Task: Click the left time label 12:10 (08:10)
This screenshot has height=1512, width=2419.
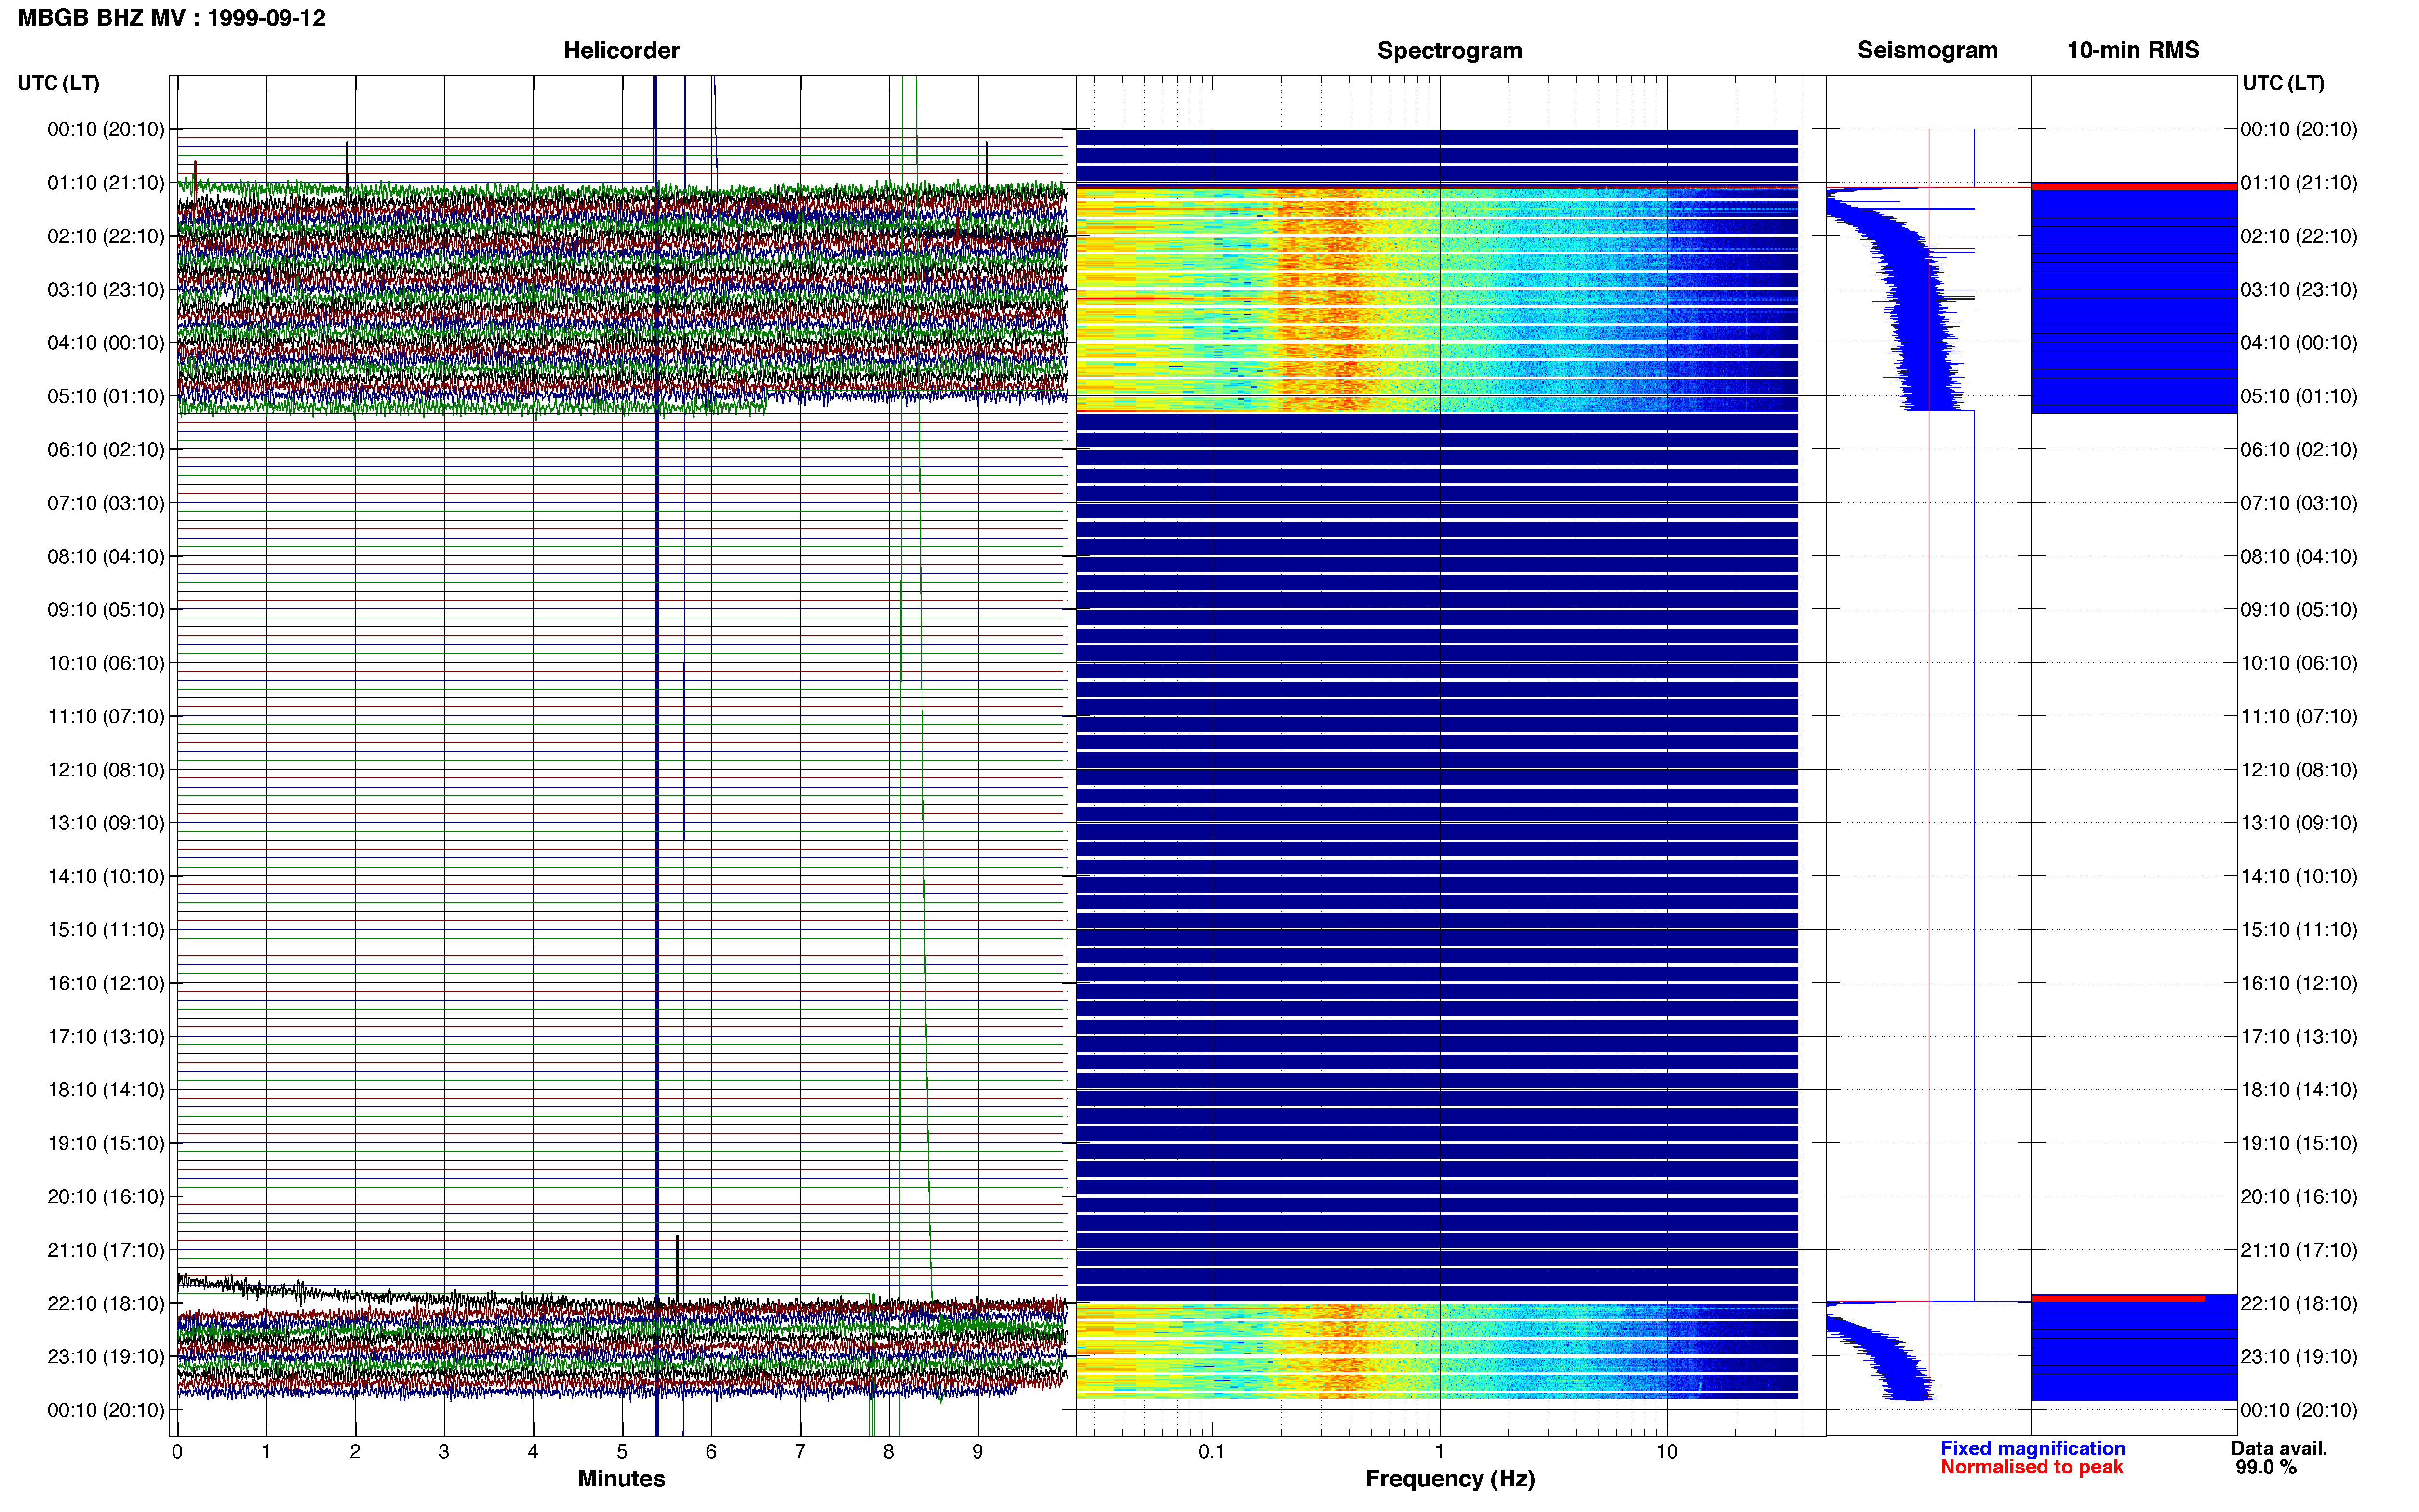Action: pyautogui.click(x=106, y=770)
